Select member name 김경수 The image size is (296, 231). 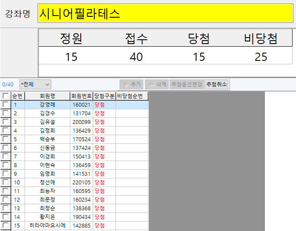pos(47,113)
